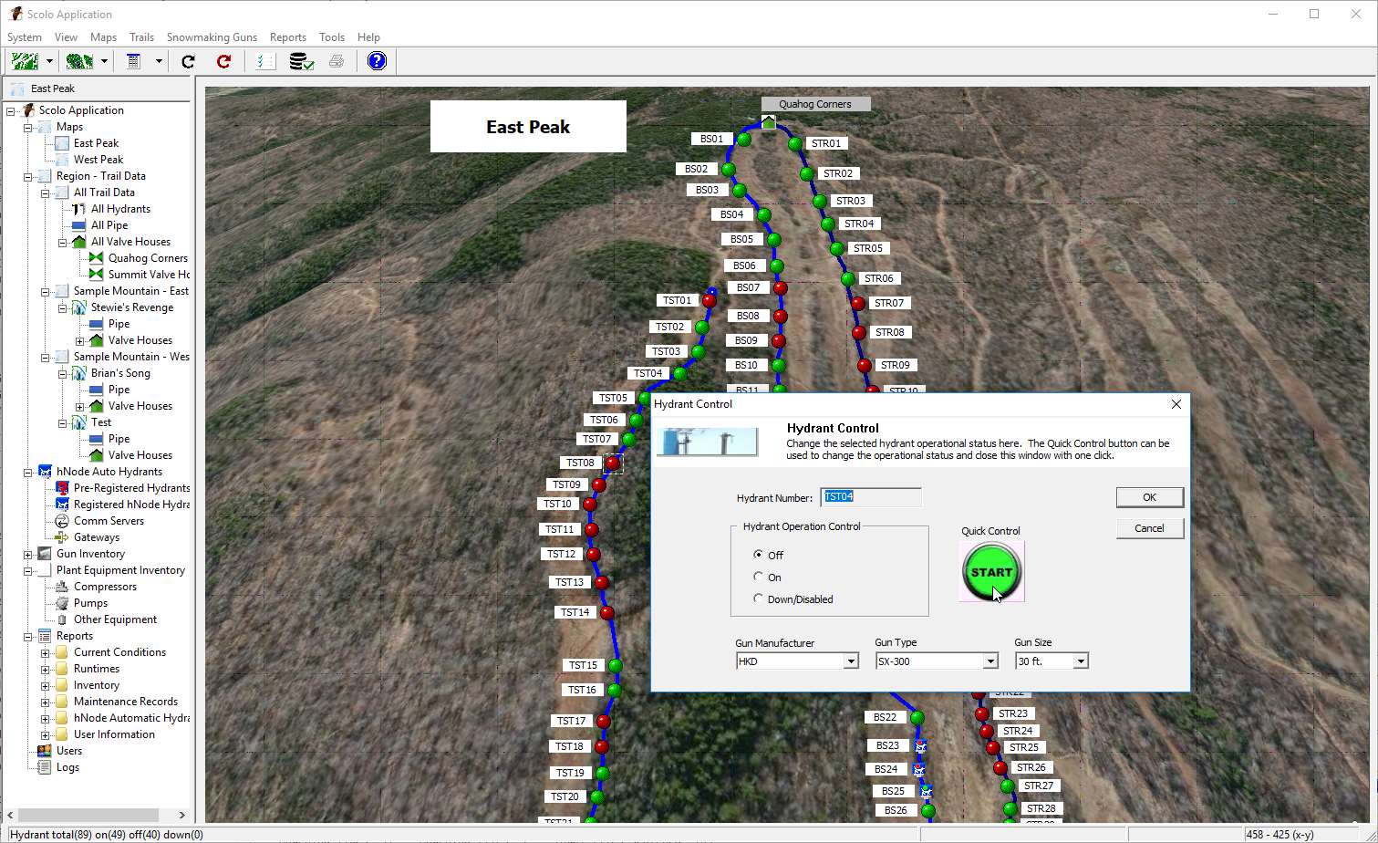
Task: Open the Help question mark toolbar icon
Action: 376,61
